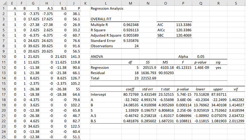Image resolution: width=246 pixels, height=140 pixels.
Task: Select the S value 34.625
Action: pos(34,126)
